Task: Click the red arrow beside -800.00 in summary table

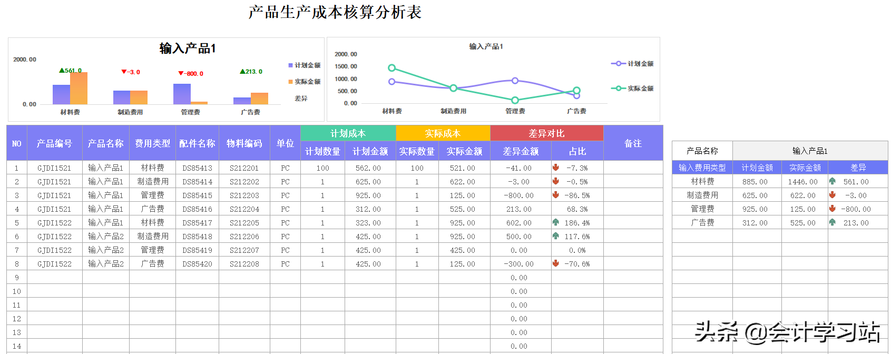Action: [832, 209]
